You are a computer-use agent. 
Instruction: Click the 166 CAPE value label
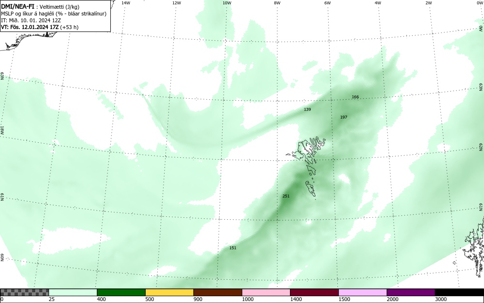pos(355,97)
